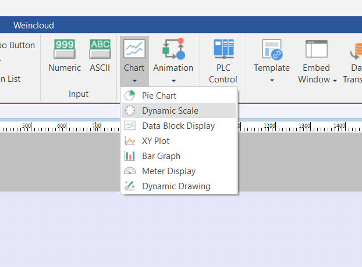Select Dynamic Drawing menu entry
362x267 pixels.
point(176,186)
